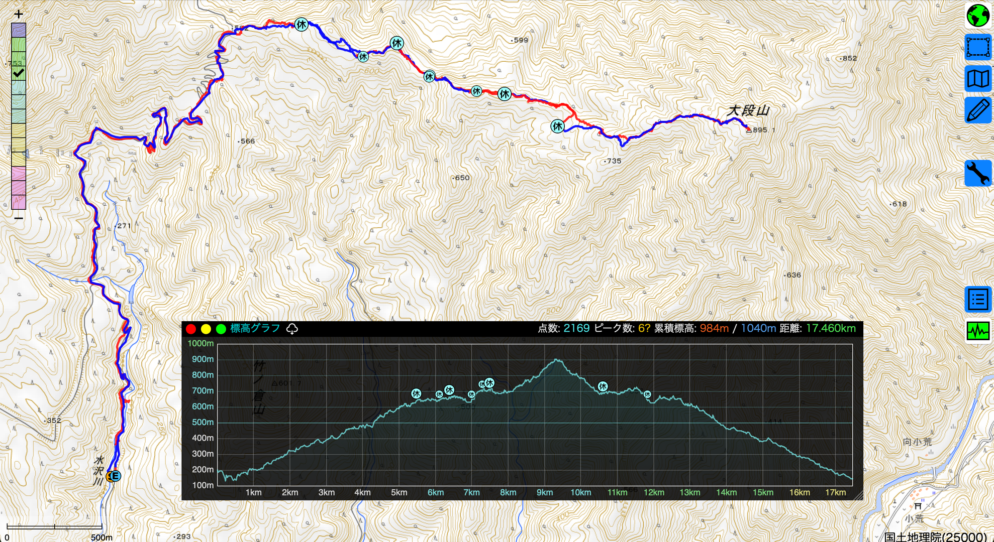Click green circle on graph panel
994x542 pixels.
(x=221, y=329)
